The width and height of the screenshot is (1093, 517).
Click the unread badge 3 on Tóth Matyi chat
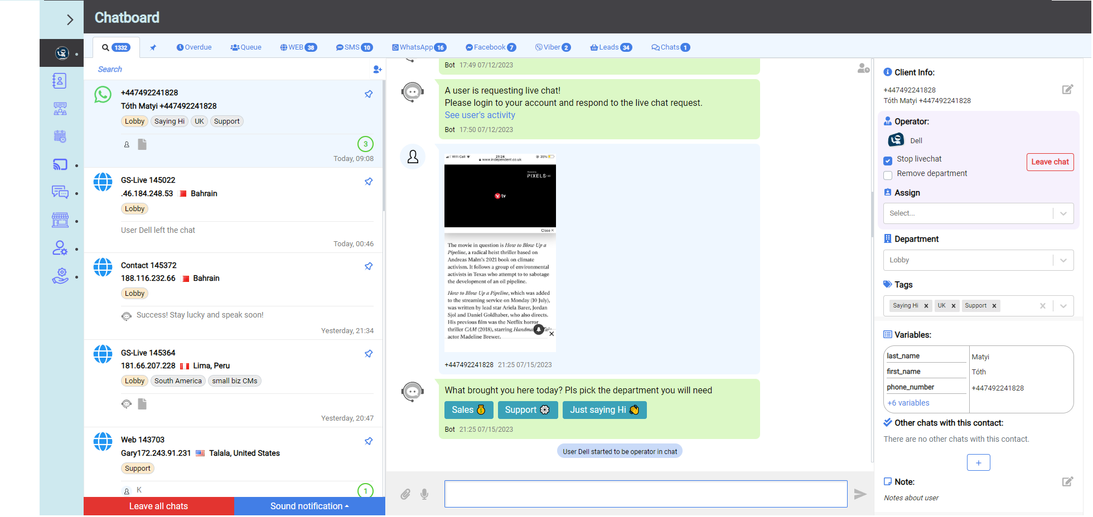point(365,144)
